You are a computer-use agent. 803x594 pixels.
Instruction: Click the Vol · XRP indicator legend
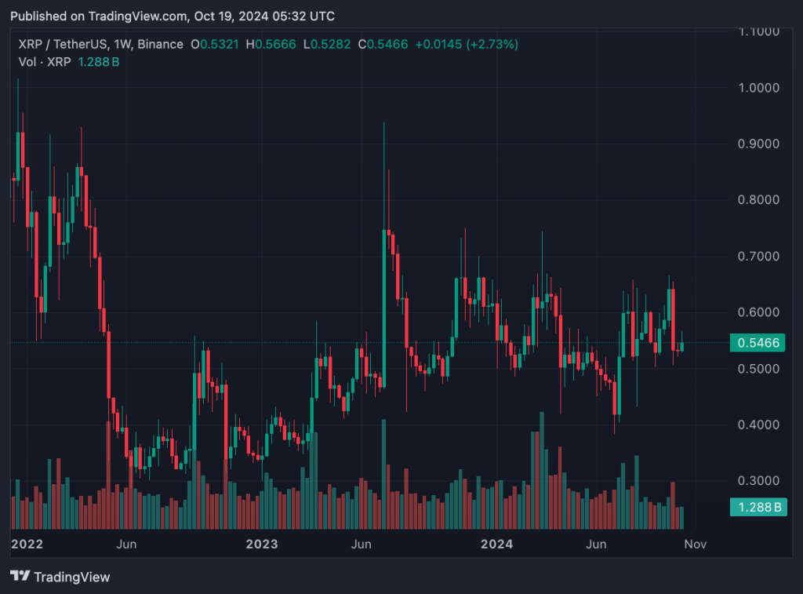45,62
